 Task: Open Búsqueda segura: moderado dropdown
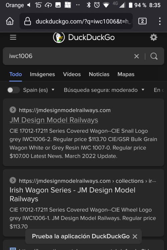(104, 90)
